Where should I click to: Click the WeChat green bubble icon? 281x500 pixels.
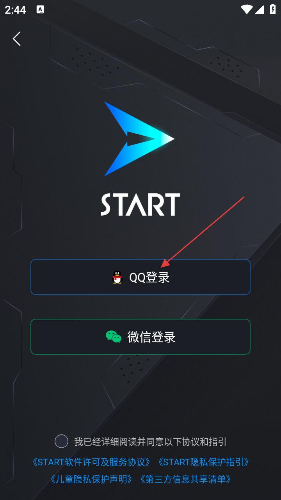tap(114, 337)
